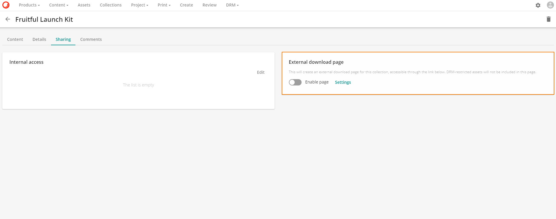Switch to the Comments tab
Viewport: 556px width, 219px height.
[x=91, y=39]
